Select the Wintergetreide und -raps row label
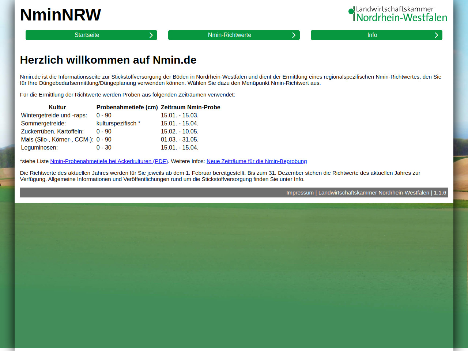Image resolution: width=468 pixels, height=351 pixels. click(54, 116)
